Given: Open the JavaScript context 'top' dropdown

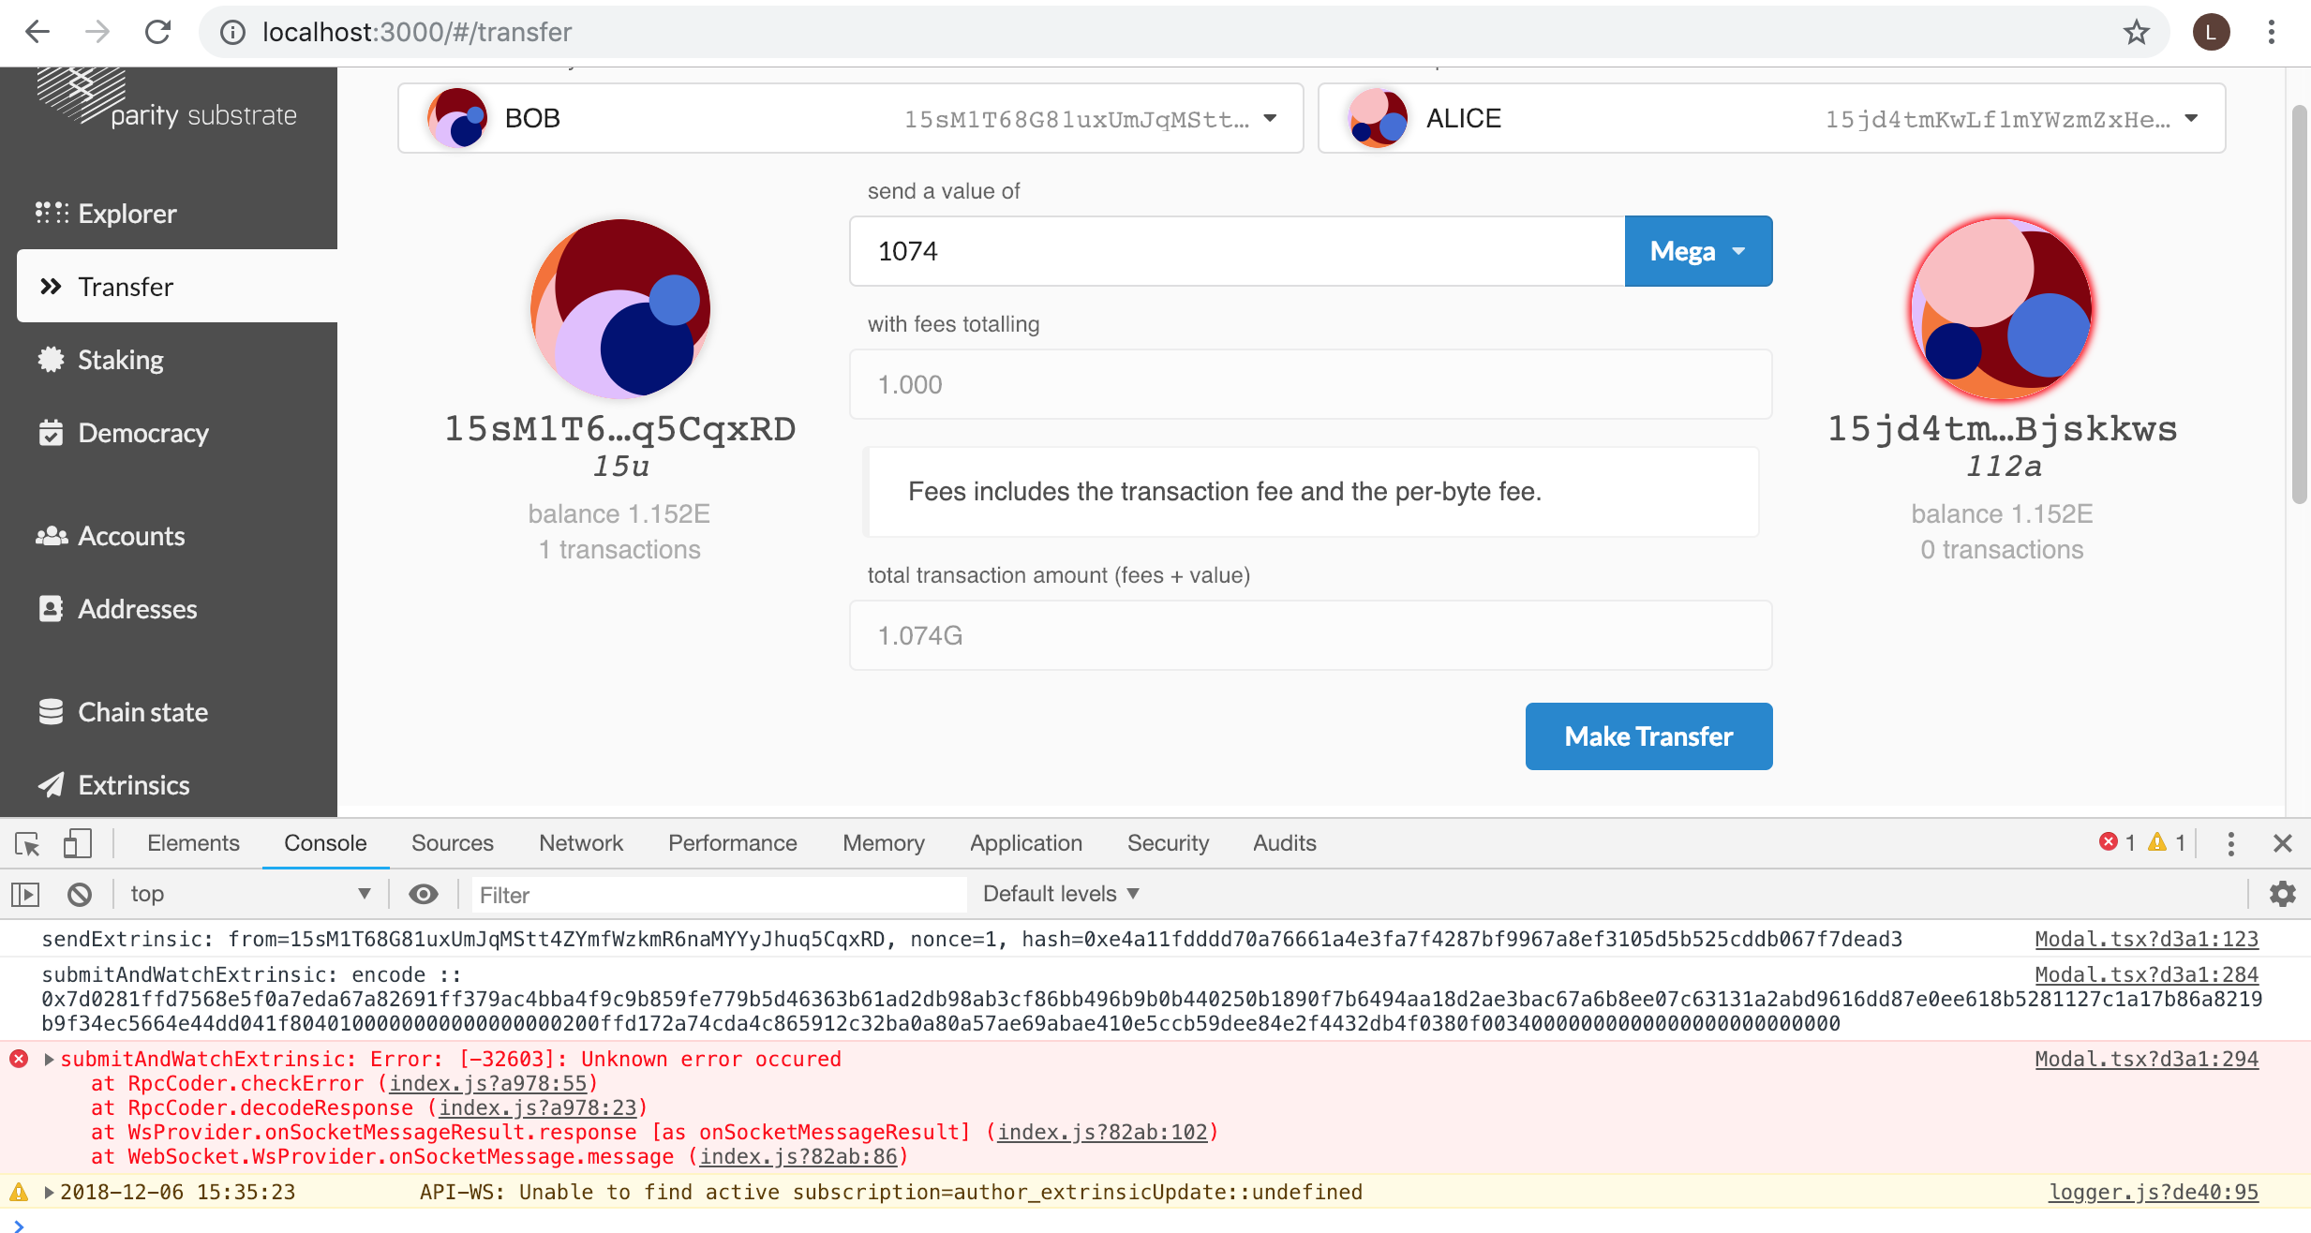Looking at the screenshot, I should [250, 894].
